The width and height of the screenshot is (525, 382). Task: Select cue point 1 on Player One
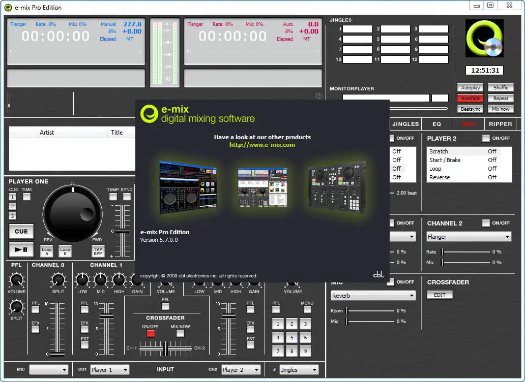[x=12, y=197]
